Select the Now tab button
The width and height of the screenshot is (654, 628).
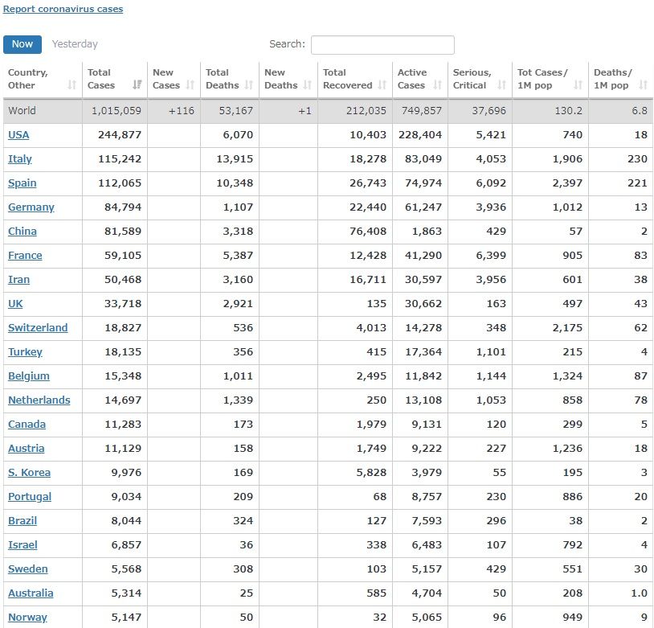22,44
